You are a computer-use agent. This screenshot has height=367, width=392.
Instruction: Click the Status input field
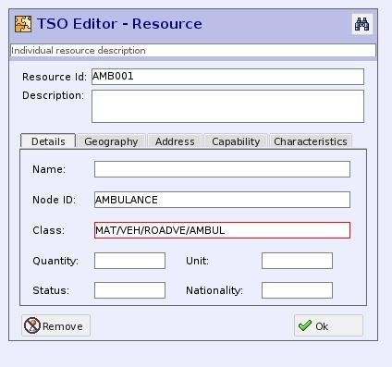[x=129, y=290]
